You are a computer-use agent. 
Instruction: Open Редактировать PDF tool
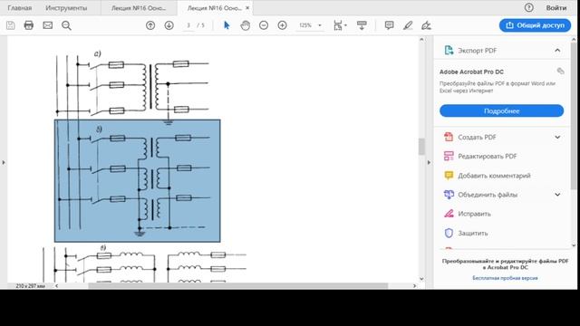pyautogui.click(x=488, y=157)
